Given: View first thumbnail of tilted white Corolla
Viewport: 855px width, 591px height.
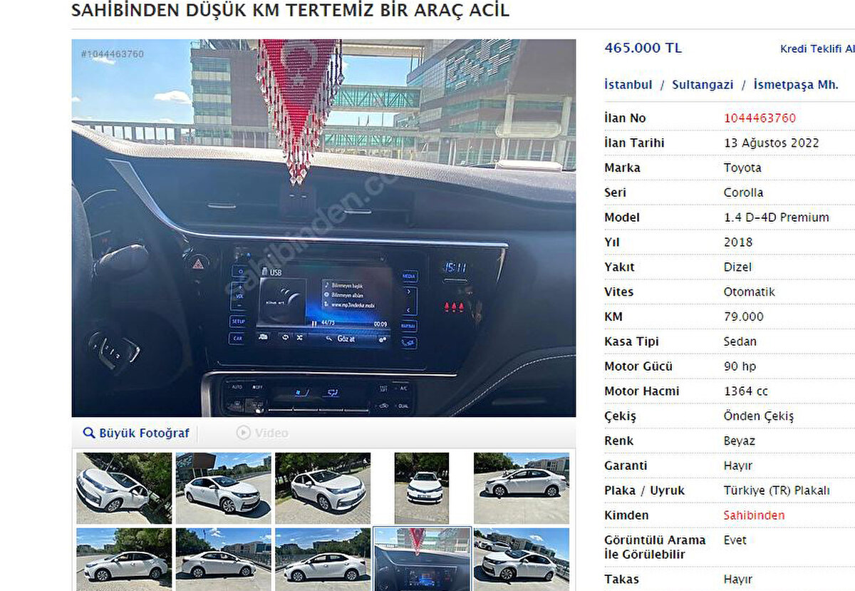Looking at the screenshot, I should point(124,488).
